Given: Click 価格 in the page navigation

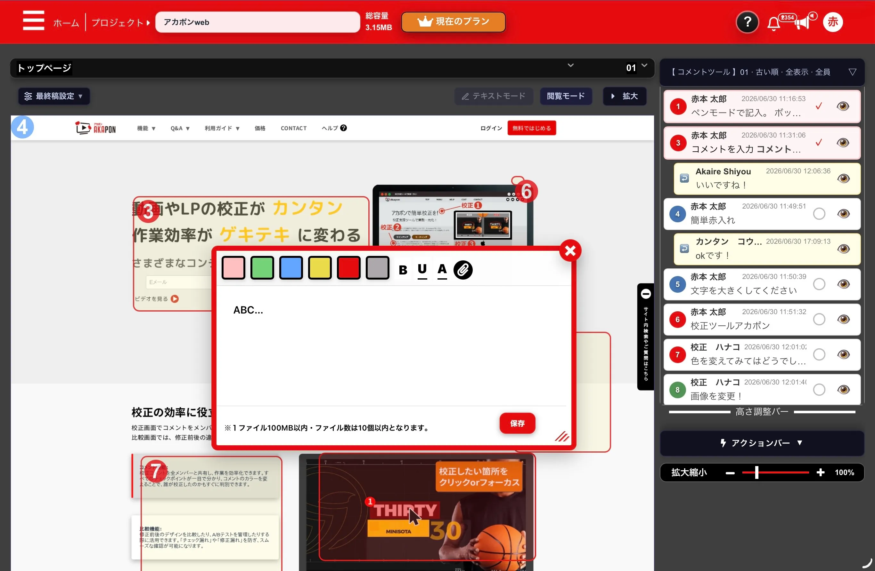Looking at the screenshot, I should [260, 128].
